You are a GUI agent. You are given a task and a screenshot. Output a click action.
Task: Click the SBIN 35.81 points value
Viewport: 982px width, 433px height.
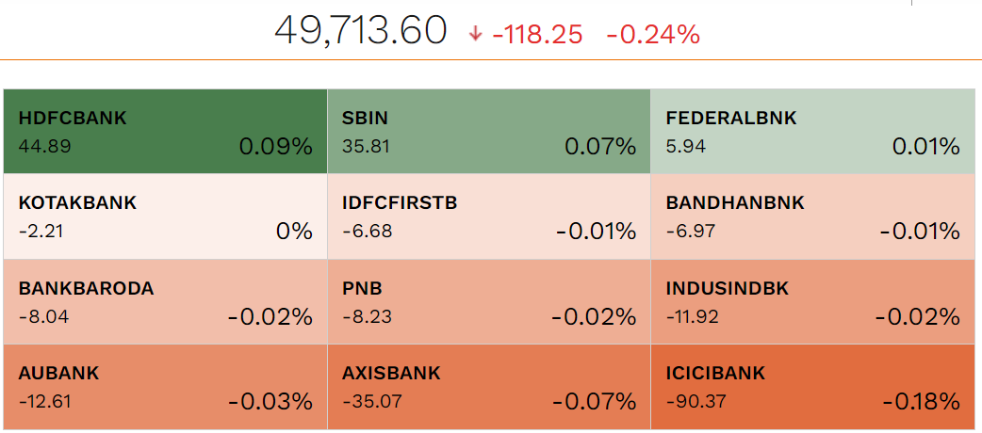367,147
